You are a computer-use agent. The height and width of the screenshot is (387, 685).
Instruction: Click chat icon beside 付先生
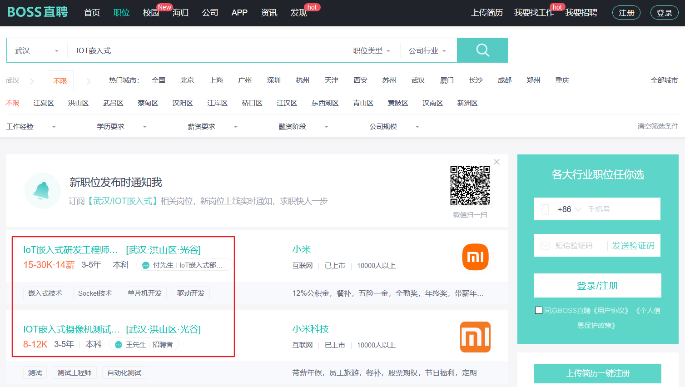coord(146,265)
